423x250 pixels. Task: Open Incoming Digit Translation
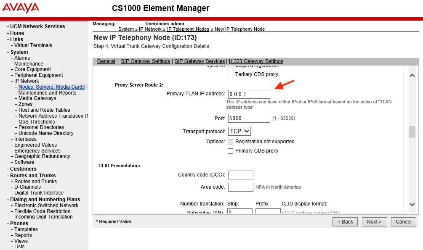click(43, 217)
